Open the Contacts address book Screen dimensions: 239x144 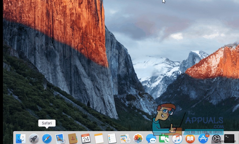click(73, 139)
